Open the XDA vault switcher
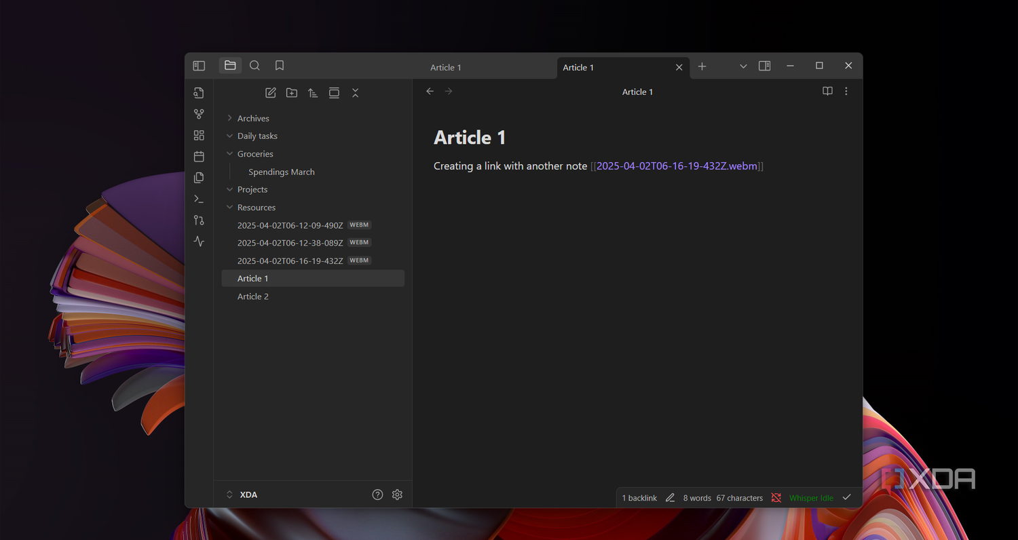The width and height of the screenshot is (1018, 540). (242, 495)
